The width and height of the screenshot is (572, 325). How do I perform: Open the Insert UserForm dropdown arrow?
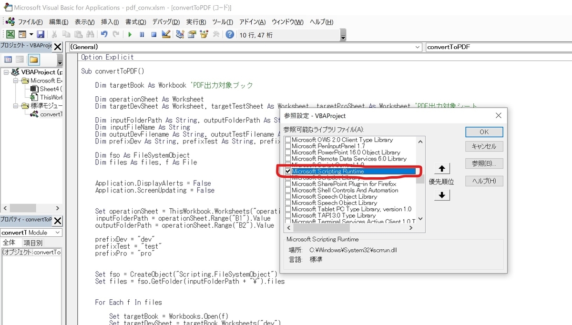31,34
